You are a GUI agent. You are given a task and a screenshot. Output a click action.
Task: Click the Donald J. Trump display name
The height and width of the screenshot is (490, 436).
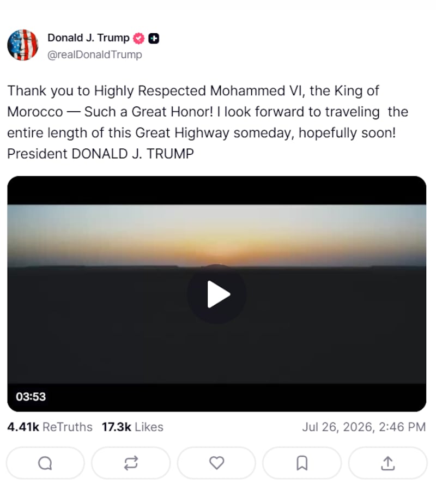point(88,38)
